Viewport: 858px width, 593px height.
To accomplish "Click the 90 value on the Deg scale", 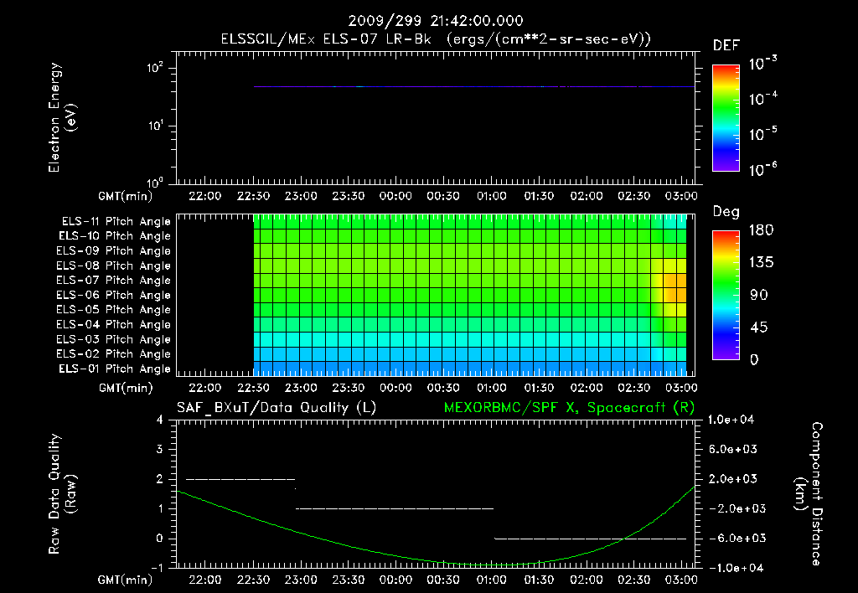I will point(759,296).
